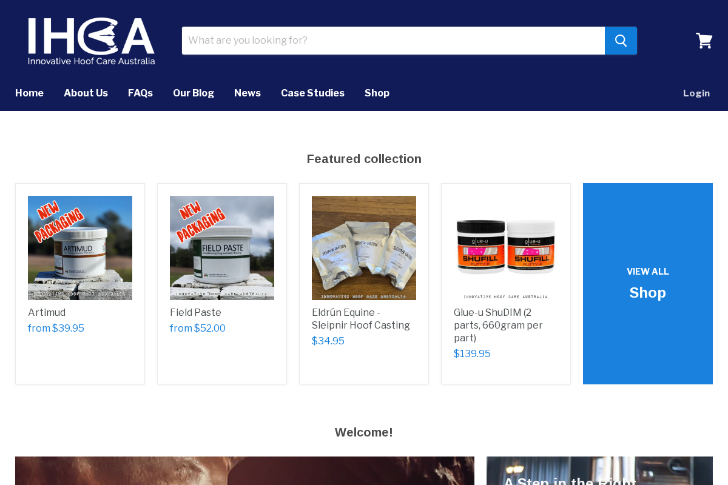Open the About Us page
Viewport: 728px width, 485px height.
(x=86, y=93)
